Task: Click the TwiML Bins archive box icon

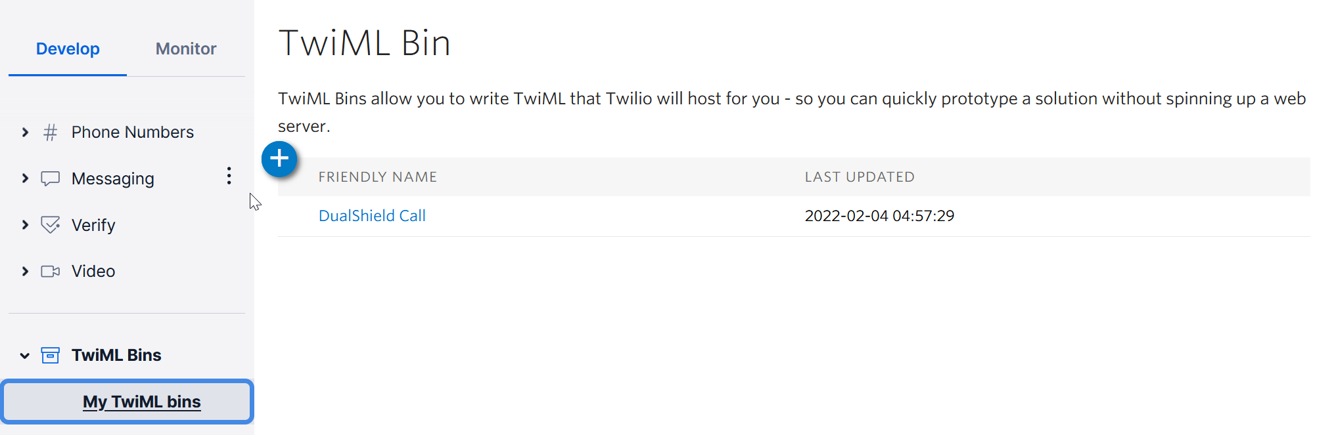Action: click(x=50, y=356)
